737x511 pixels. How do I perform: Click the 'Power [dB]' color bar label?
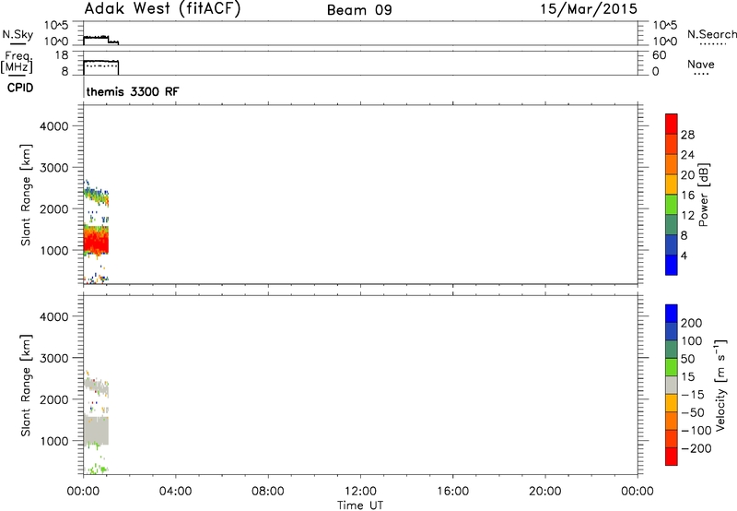[x=704, y=195]
